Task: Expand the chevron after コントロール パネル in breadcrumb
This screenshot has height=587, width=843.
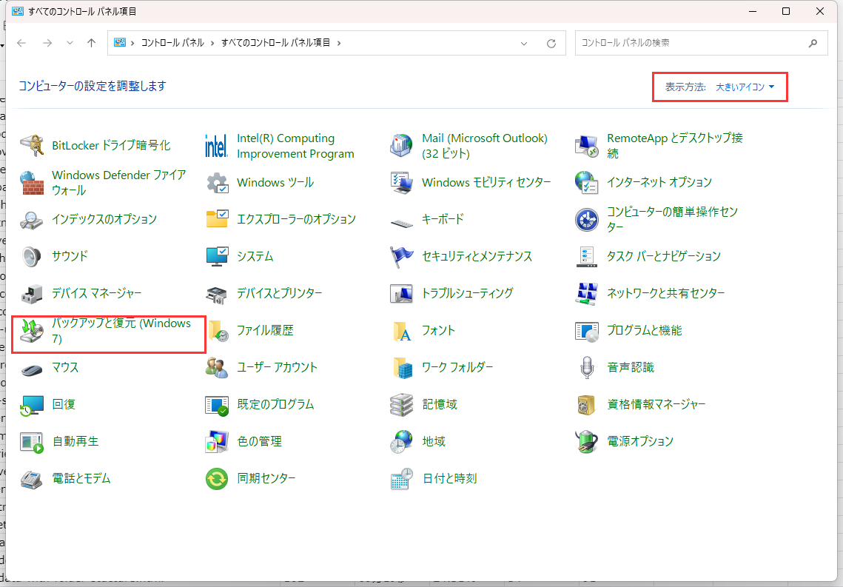Action: click(212, 43)
